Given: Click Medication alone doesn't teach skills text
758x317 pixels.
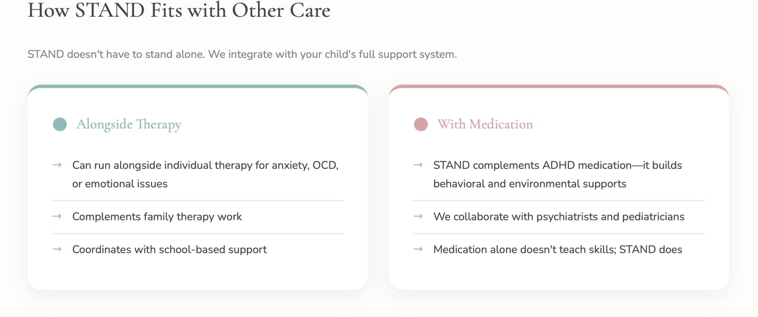Looking at the screenshot, I should pos(557,249).
